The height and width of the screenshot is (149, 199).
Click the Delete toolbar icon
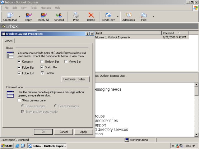[91, 15]
